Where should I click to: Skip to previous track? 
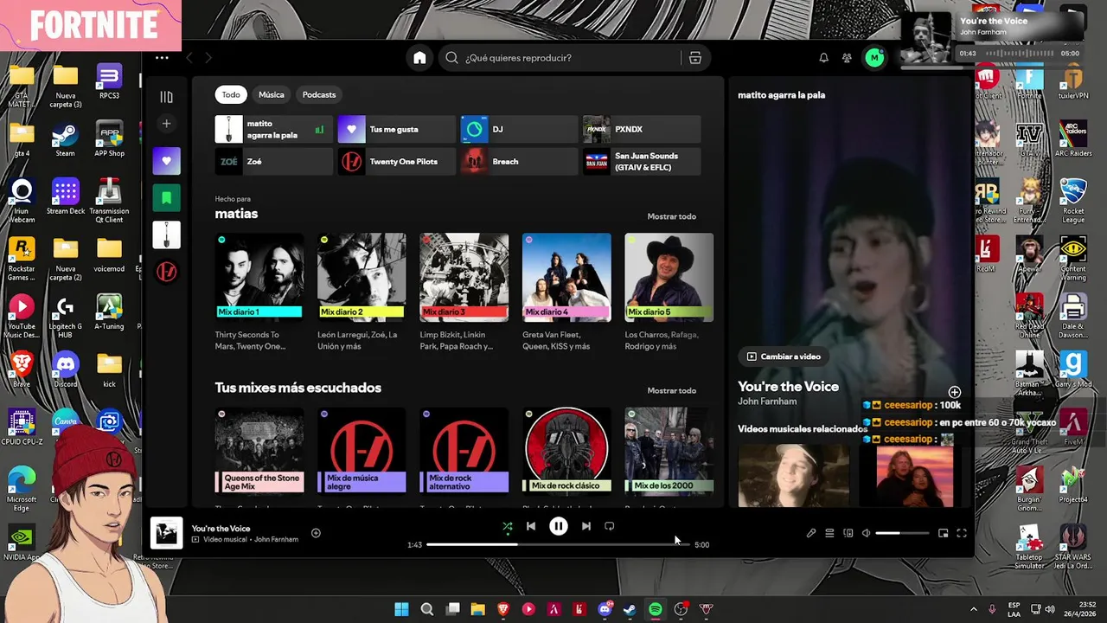coord(531,526)
